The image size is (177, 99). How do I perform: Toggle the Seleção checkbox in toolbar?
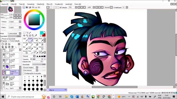tap(61, 7)
